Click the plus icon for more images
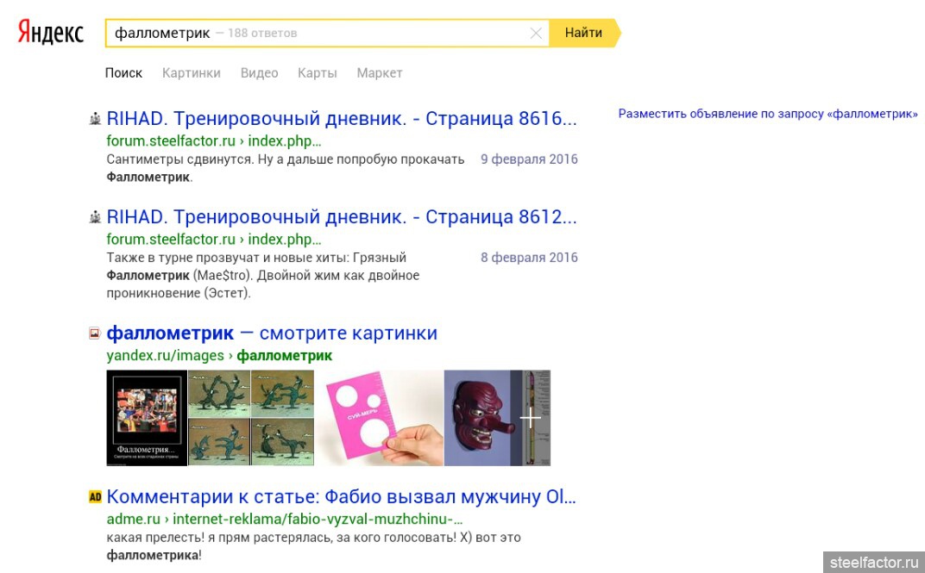925x573 pixels. [531, 418]
